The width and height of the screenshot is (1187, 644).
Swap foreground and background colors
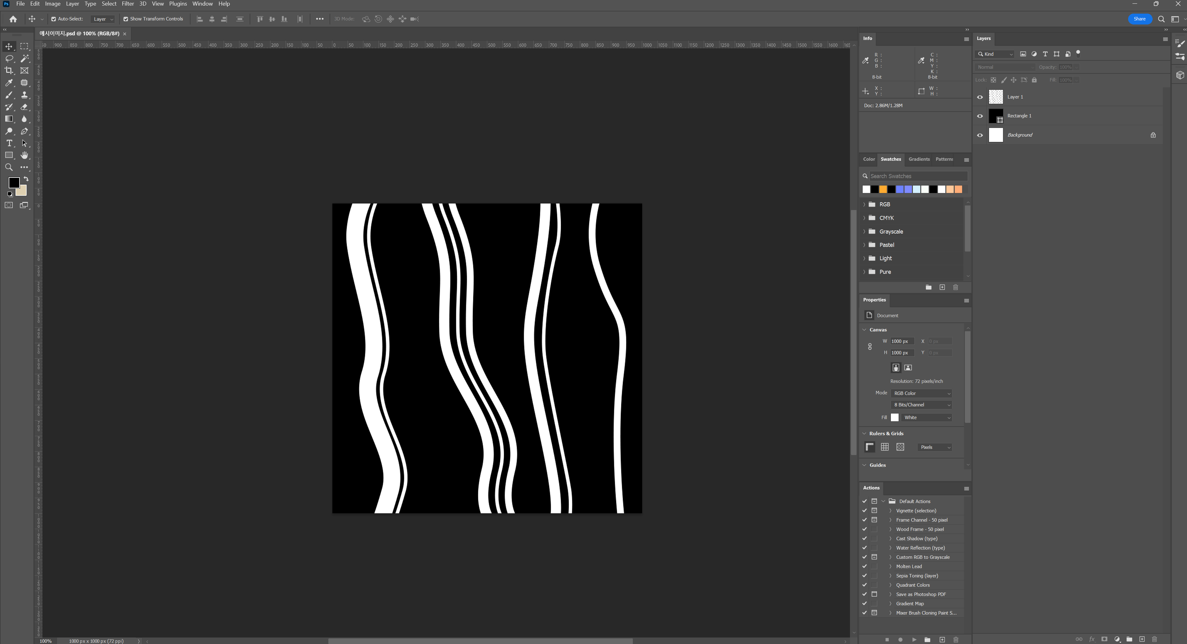coord(26,179)
